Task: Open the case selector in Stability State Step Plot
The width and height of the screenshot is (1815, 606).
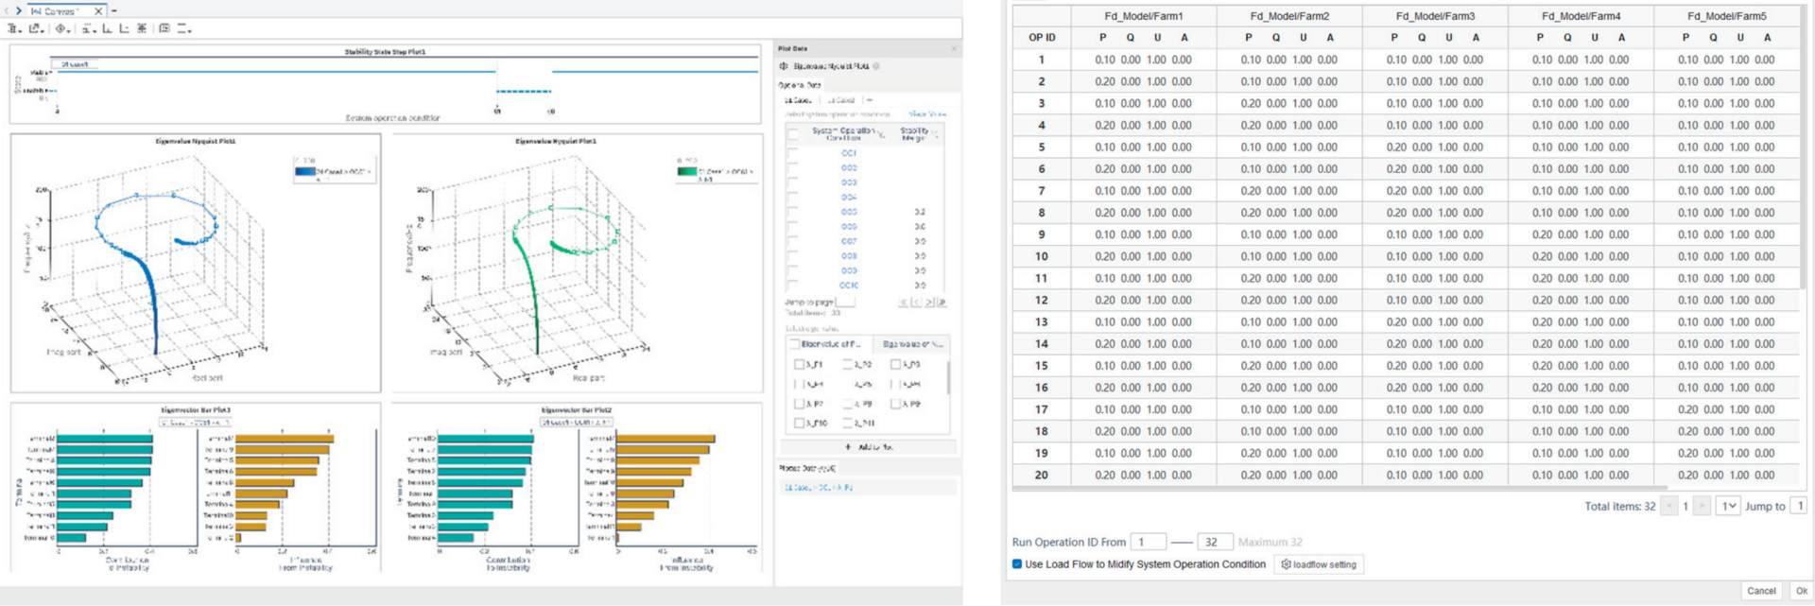Action: (76, 64)
